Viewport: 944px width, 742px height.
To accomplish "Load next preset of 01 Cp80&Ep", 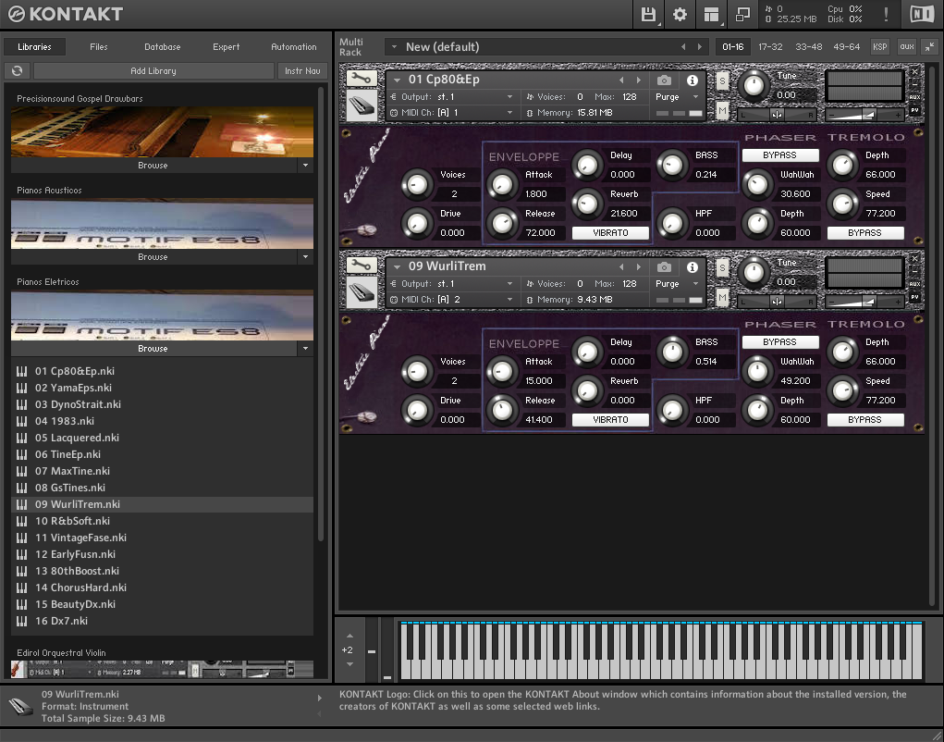I will coord(639,80).
